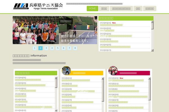Click the top news panel scrollbar thumb

[x=152, y=26]
